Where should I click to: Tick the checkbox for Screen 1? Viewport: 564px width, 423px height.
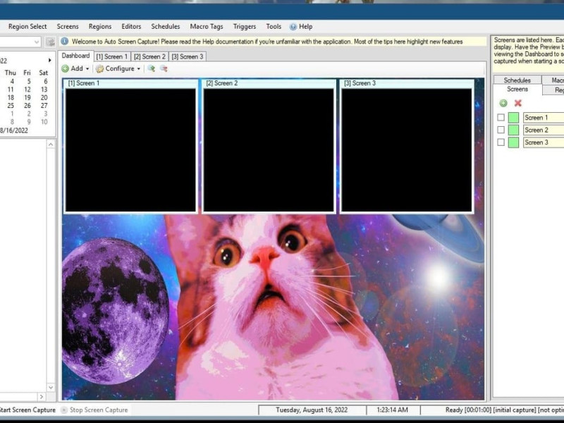(501, 117)
